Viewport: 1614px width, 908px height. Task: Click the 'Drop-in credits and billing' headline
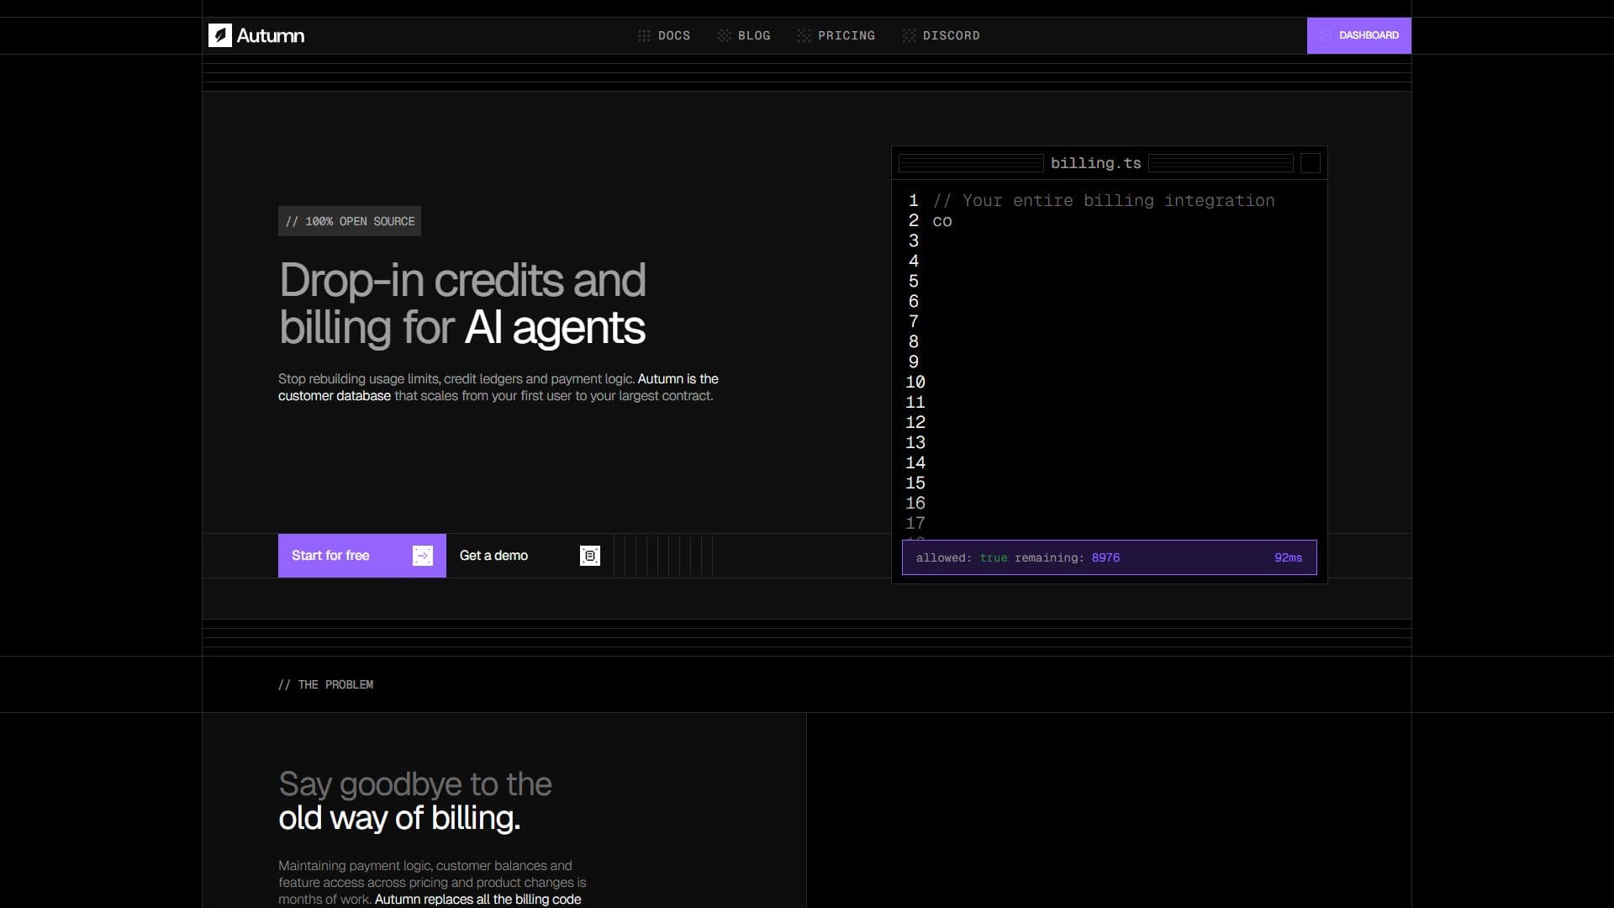tap(462, 304)
